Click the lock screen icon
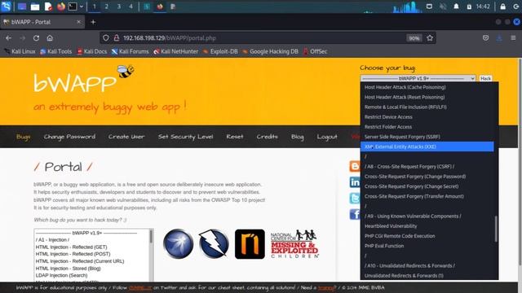The height and width of the screenshot is (293, 522). (502, 7)
